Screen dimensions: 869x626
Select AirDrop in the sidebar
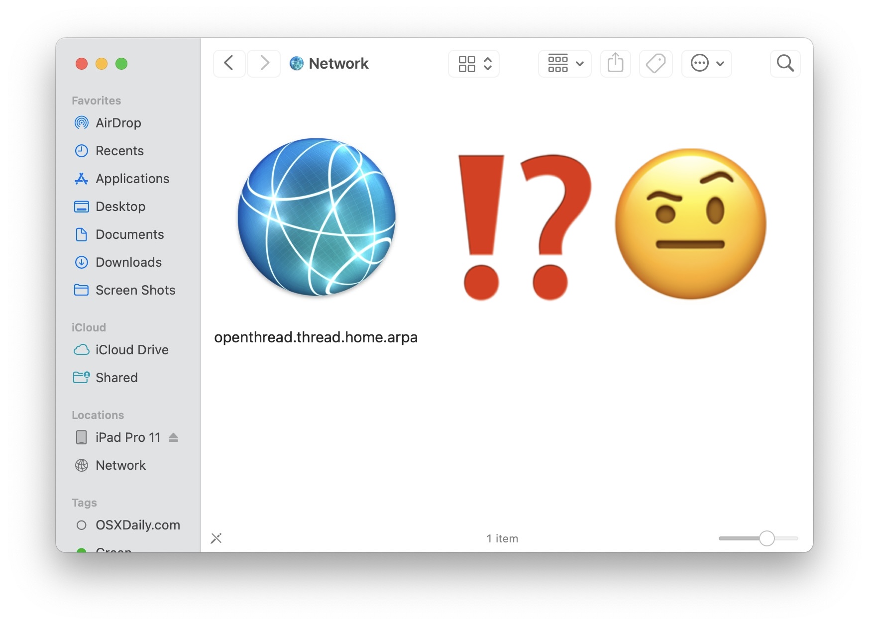[x=118, y=123]
